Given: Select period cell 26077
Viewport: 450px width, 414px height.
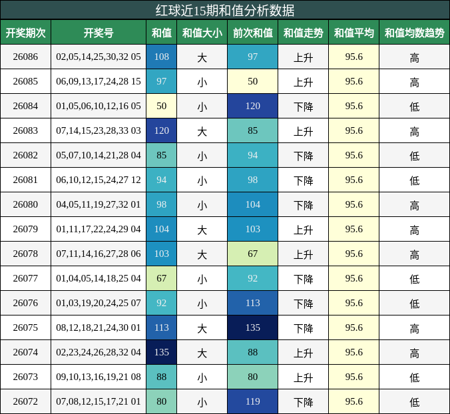Looking at the screenshot, I should 25,278.
